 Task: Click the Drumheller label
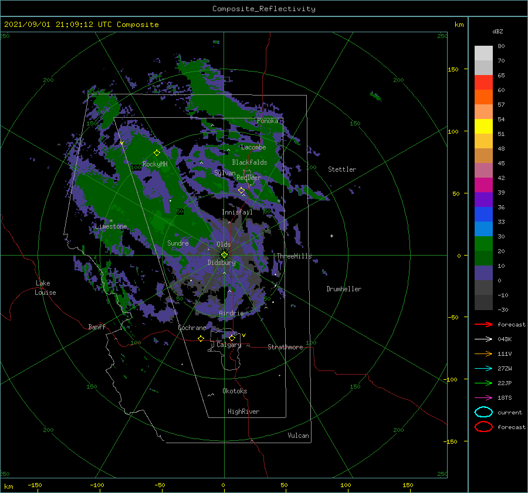[x=344, y=289]
